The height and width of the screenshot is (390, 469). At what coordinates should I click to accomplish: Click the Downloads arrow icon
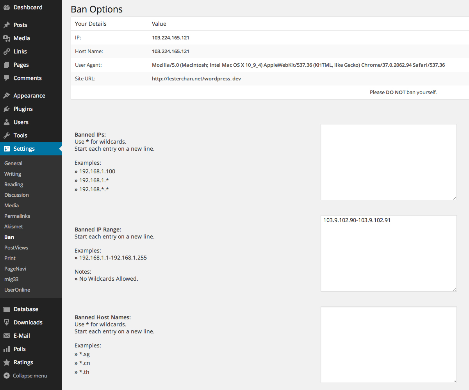click(7, 322)
